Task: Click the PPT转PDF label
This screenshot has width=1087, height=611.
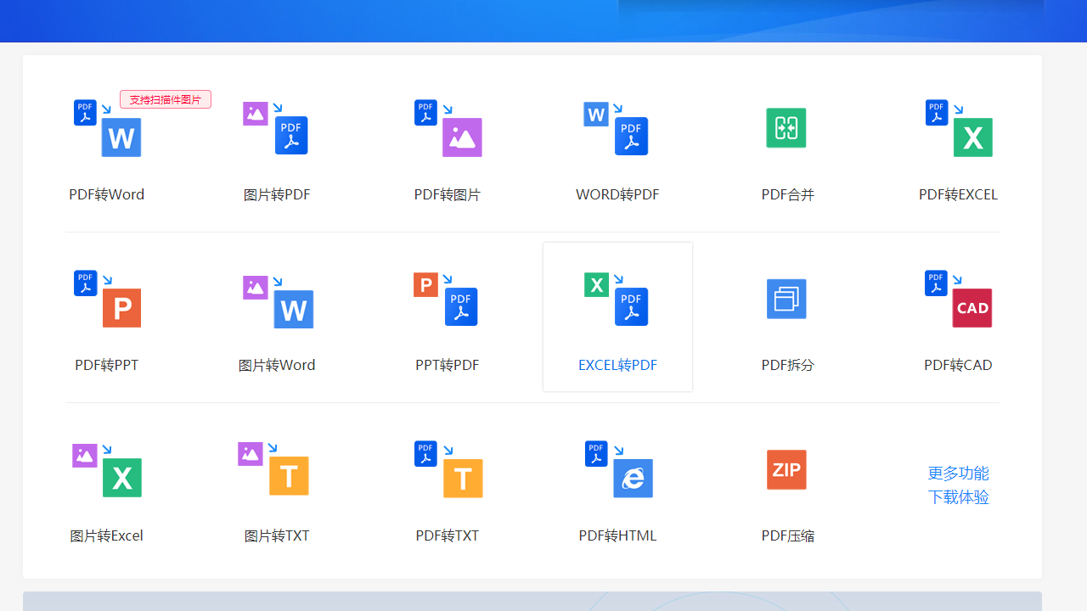Action: pyautogui.click(x=448, y=365)
